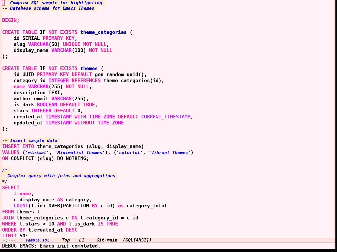Click the (SQL[ANSI]) major mode indicator
Viewport: 337px width, 252px height.
click(137, 240)
